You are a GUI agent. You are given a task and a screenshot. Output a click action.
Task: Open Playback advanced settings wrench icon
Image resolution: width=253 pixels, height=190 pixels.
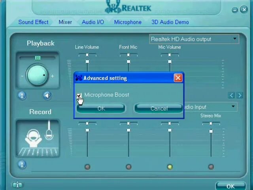coord(22,95)
